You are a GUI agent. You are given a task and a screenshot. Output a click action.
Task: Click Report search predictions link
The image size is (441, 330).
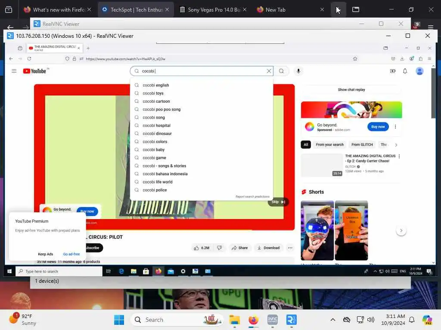pos(252,197)
